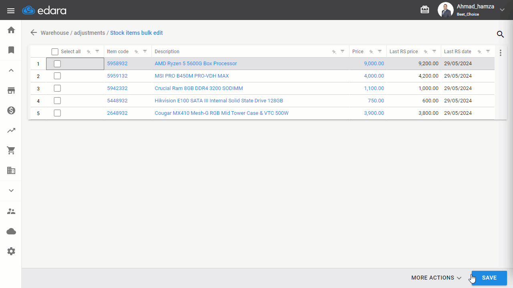Image resolution: width=513 pixels, height=288 pixels.
Task: Check the Select all checkbox
Action: (55, 52)
